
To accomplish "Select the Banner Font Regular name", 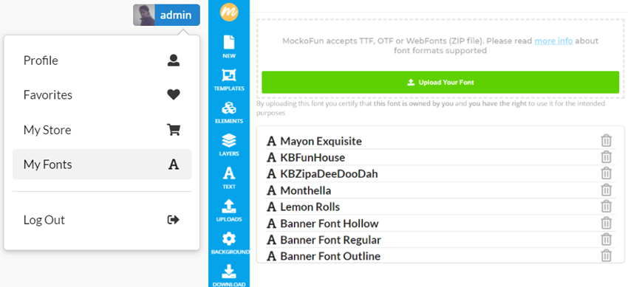I will pyautogui.click(x=330, y=240).
